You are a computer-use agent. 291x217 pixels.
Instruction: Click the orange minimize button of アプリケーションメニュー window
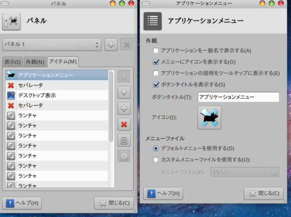pyautogui.click(x=262, y=3)
